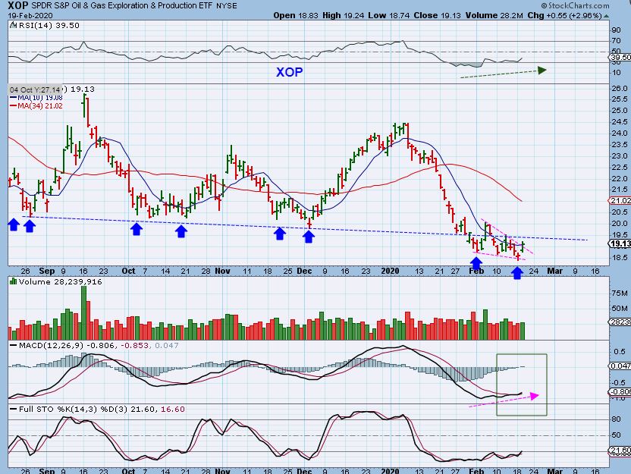Screen dimensions: 631x474
Task: Click the RSI line icon beside RSI(14)
Action: coord(13,25)
